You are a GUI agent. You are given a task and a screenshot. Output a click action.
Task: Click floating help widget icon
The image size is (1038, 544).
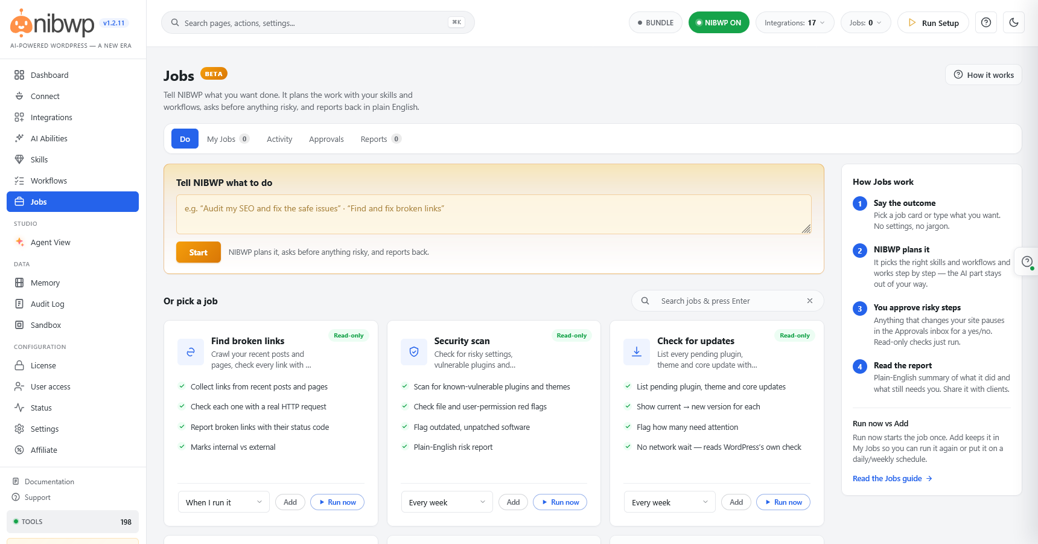click(1027, 261)
